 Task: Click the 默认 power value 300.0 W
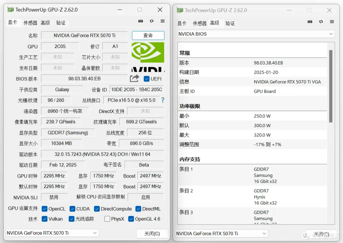pos(262,125)
